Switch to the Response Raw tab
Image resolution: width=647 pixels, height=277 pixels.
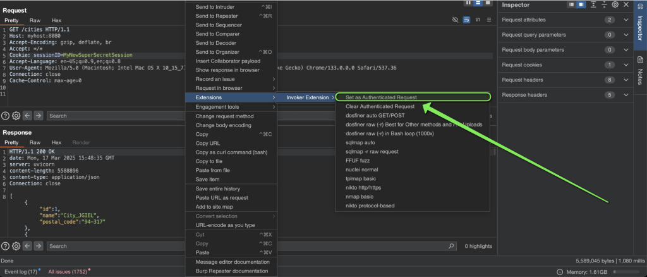(x=35, y=142)
